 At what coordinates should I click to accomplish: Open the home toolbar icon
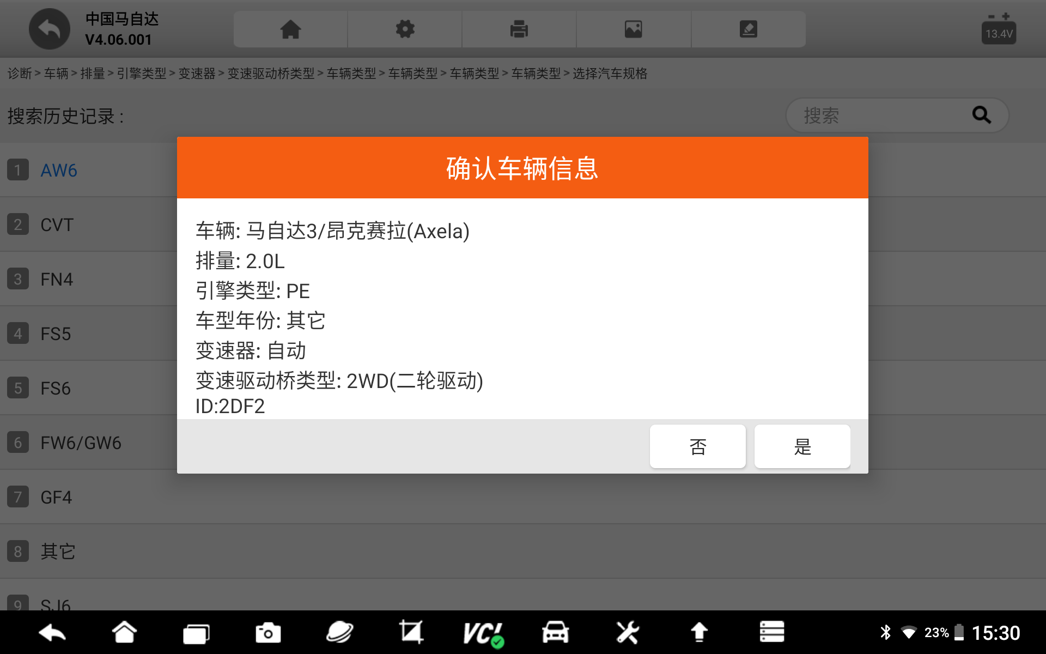pos(290,29)
